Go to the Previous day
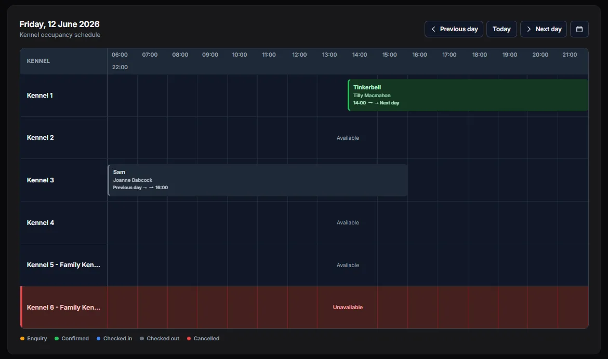This screenshot has height=359, width=608. [x=454, y=29]
